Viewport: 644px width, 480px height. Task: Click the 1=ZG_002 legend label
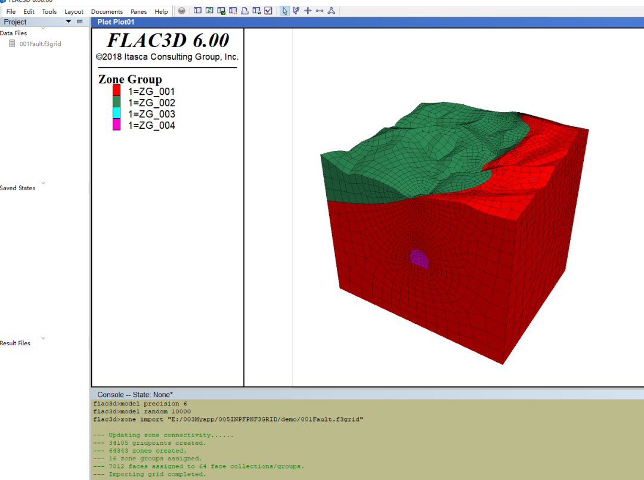(x=151, y=103)
